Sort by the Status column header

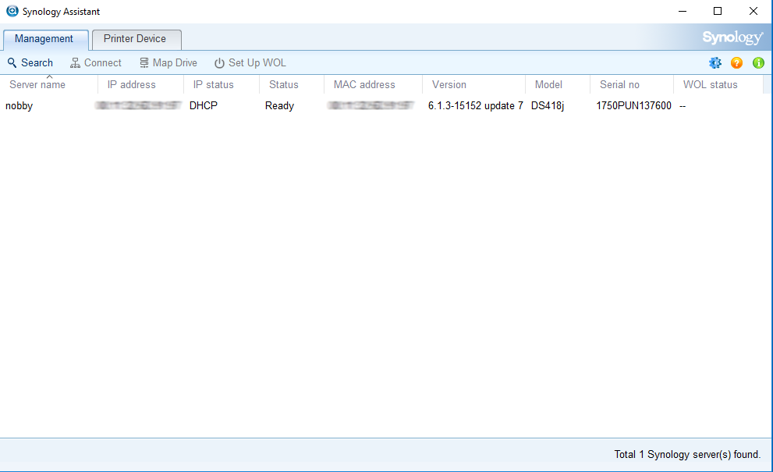[x=292, y=84]
